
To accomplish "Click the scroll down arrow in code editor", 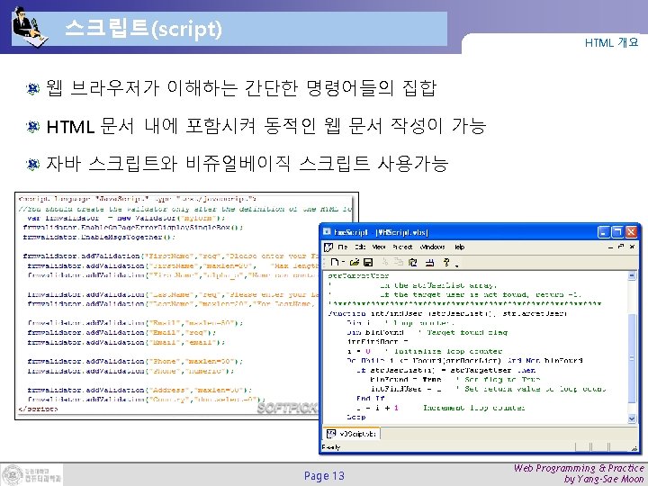I will (632, 418).
